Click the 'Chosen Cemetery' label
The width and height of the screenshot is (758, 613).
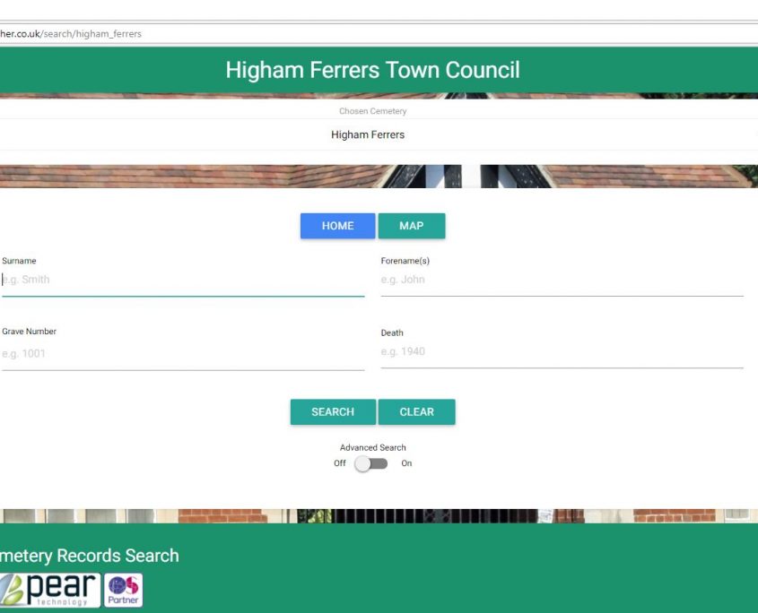372,111
